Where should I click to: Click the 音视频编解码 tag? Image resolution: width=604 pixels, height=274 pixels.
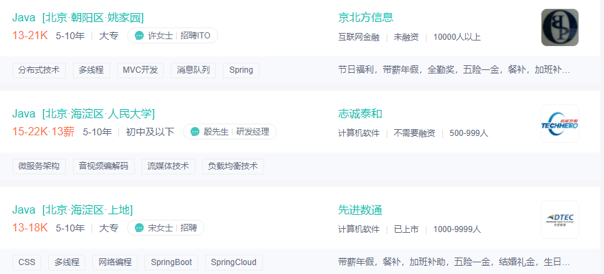(x=104, y=166)
